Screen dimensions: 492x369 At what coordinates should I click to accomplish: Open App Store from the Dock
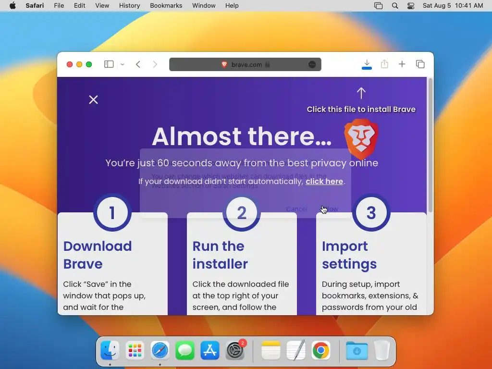[209, 350]
